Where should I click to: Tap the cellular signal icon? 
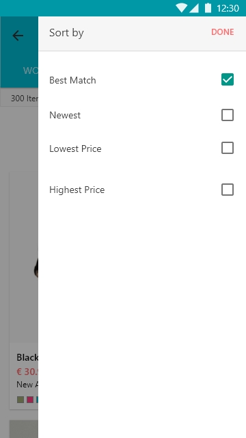[194, 8]
